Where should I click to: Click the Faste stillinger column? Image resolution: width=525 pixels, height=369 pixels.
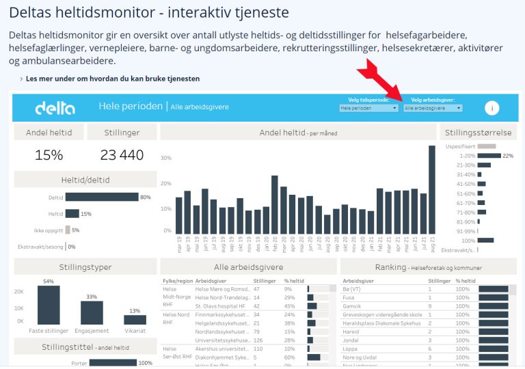pos(49,305)
